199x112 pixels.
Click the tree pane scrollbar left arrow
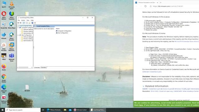18,67
